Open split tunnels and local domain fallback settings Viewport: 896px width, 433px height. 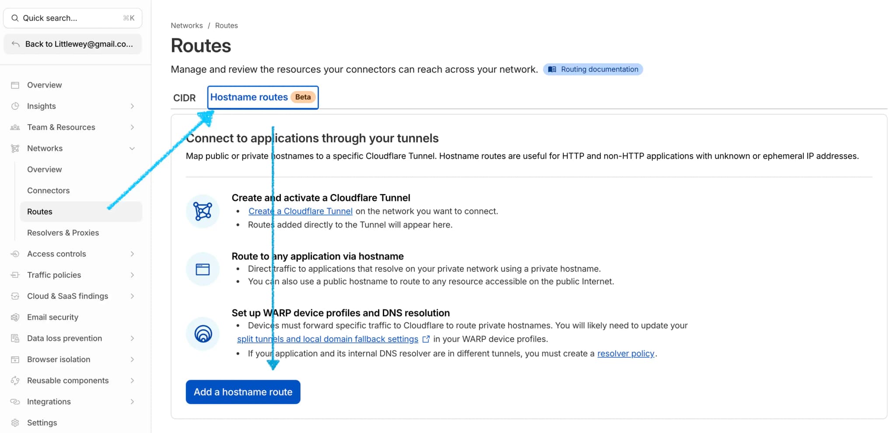coord(328,339)
